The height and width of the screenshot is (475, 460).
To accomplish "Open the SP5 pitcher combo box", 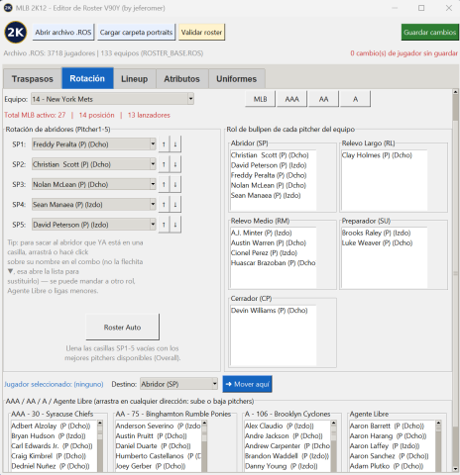I will coord(94,225).
